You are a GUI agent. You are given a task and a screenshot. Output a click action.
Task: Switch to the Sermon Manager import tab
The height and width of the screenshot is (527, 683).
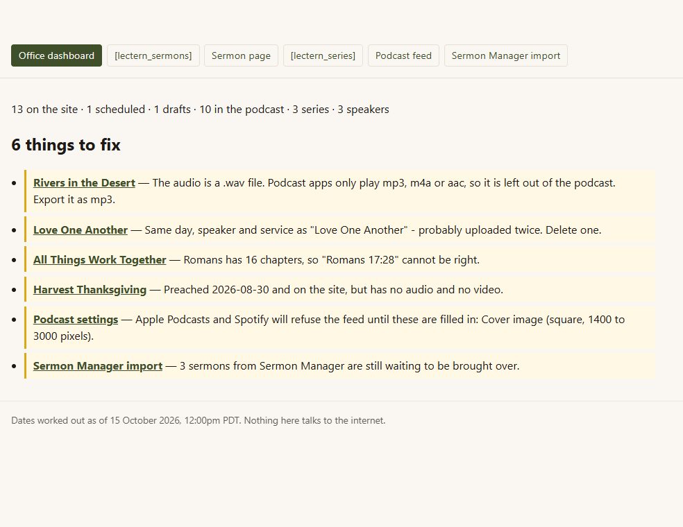pyautogui.click(x=506, y=55)
